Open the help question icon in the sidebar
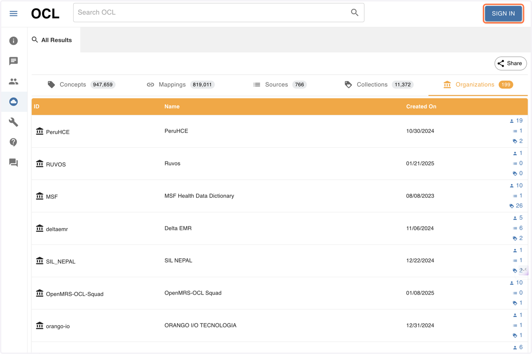The width and height of the screenshot is (532, 354). (x=14, y=142)
